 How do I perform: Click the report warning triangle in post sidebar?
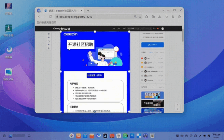pos(48,48)
